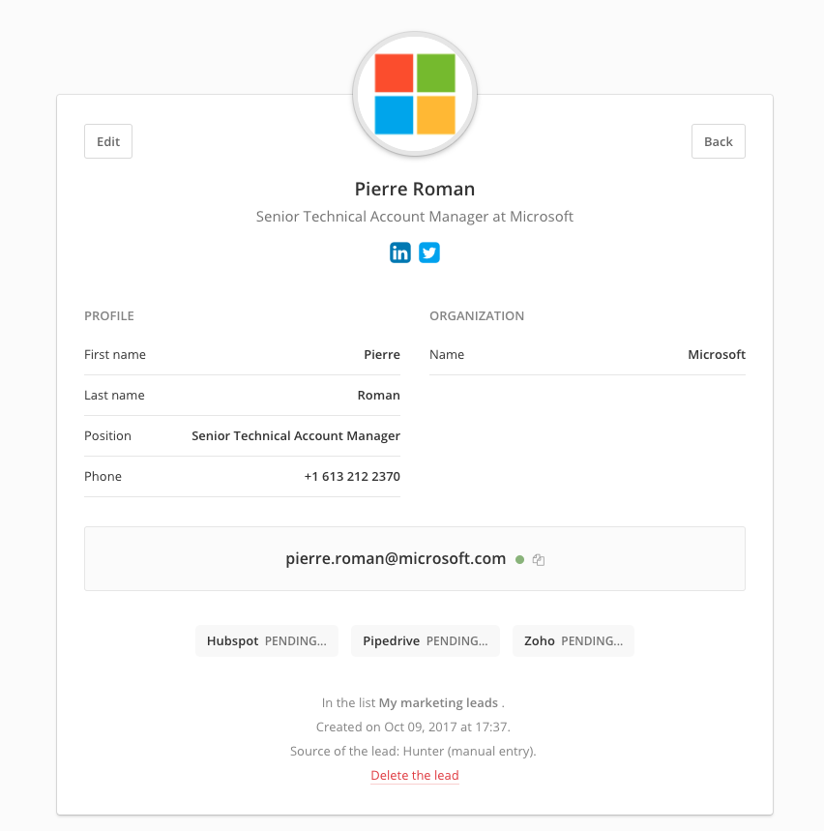Click the Senior Technical Account Manager at Microsoft subtitle
Viewport: 824px width, 831px height.
point(415,217)
